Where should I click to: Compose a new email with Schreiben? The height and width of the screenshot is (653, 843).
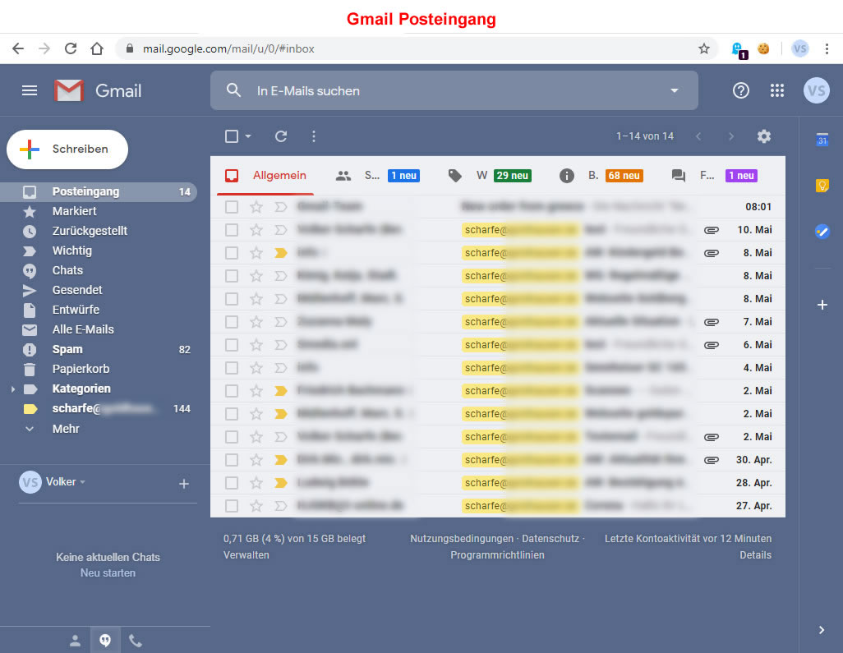coord(67,149)
